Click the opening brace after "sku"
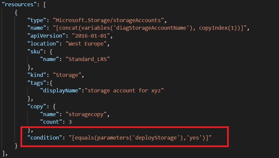279x158 pixels. (51, 51)
